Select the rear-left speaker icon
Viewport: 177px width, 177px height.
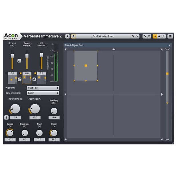66,139
